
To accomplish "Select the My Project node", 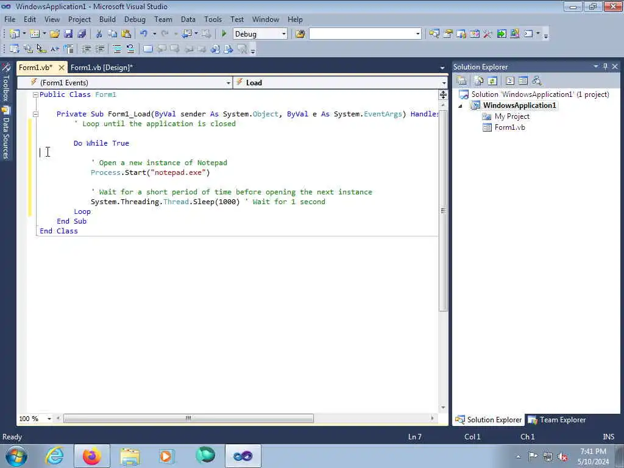I will pos(512,116).
